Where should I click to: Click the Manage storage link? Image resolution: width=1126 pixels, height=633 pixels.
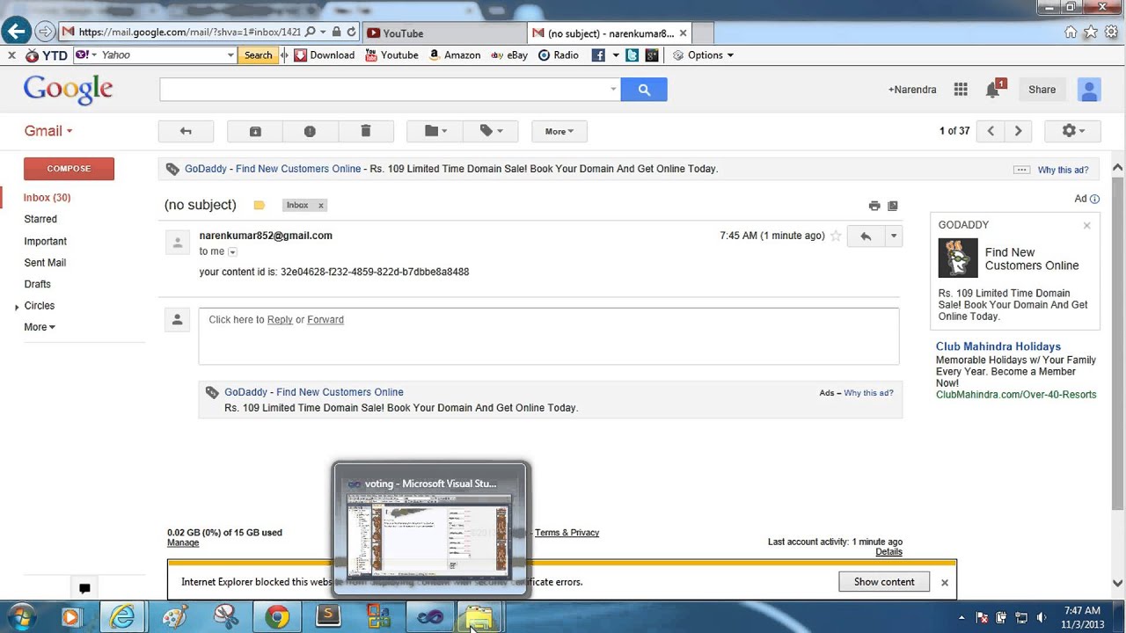pyautogui.click(x=183, y=542)
